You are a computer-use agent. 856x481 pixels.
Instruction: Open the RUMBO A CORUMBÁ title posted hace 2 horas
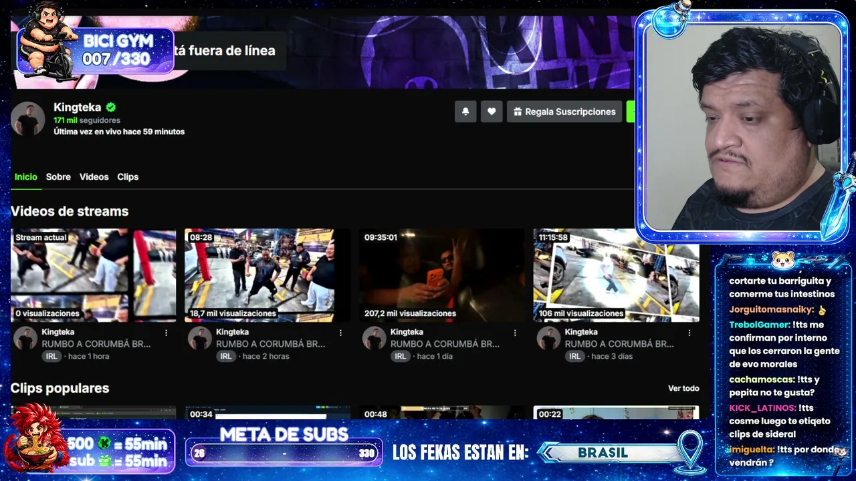(270, 344)
